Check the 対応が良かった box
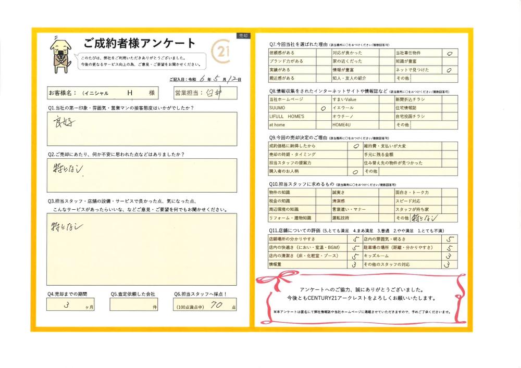The height and width of the screenshot is (368, 521). 386,53
